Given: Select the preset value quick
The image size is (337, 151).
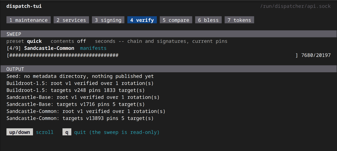Looking at the screenshot, I should tap(34, 41).
